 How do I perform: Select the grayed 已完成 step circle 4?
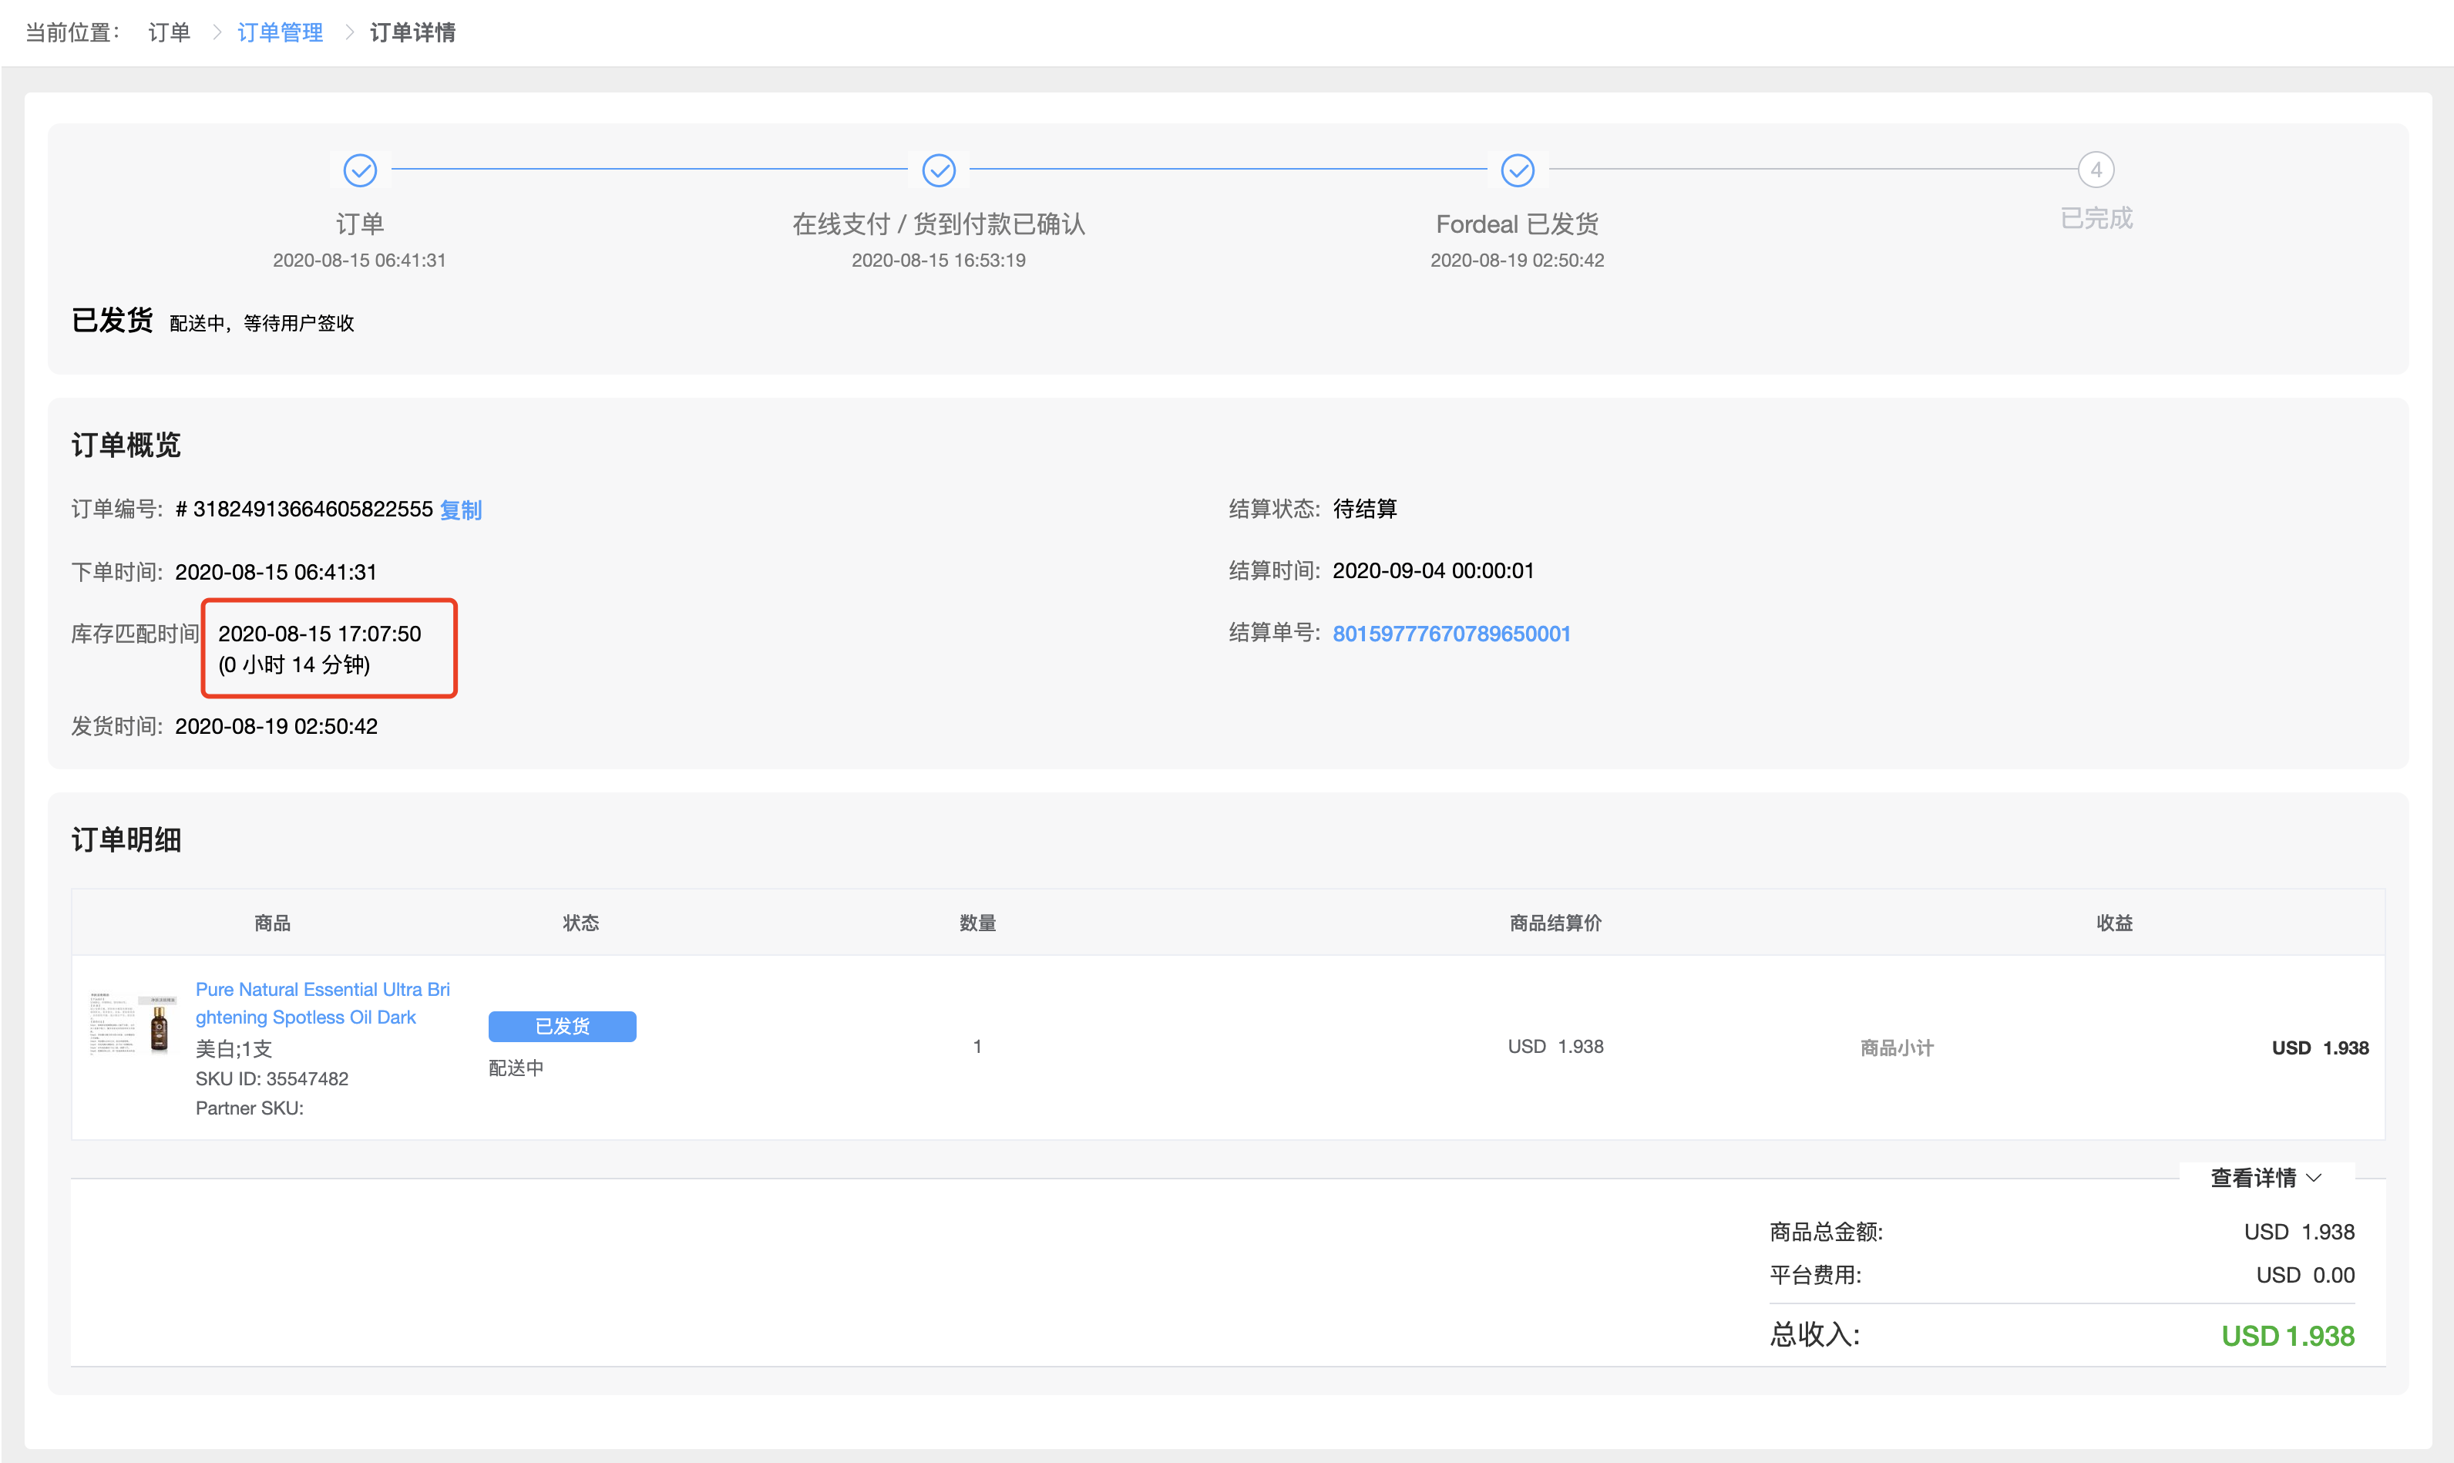coord(2096,170)
